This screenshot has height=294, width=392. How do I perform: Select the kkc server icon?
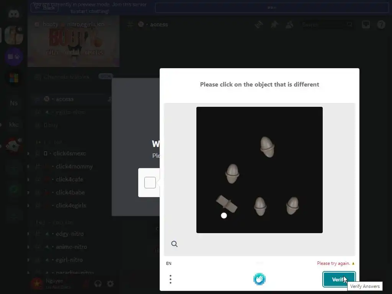14,124
